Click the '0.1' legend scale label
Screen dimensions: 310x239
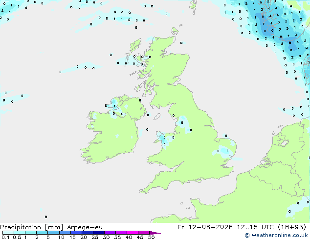point(5,237)
